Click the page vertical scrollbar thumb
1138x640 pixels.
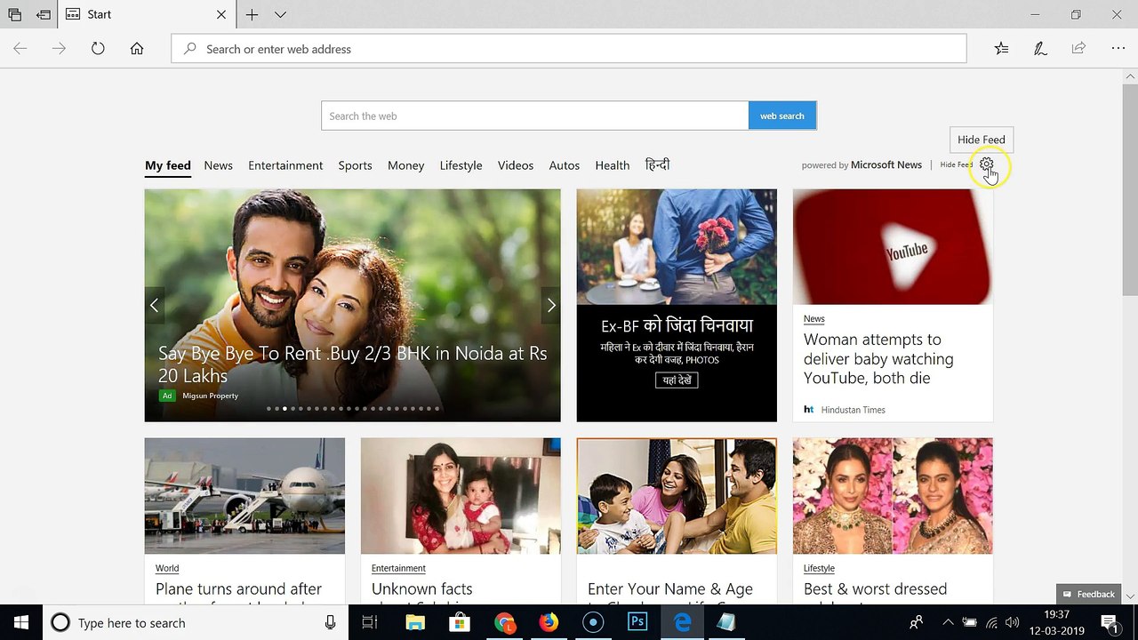coord(1130,189)
